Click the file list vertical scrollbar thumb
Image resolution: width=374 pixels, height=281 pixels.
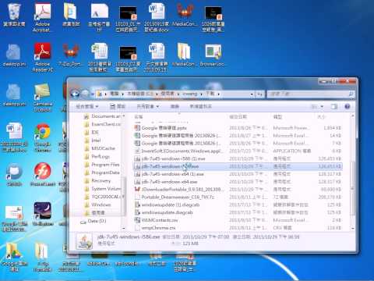click(352, 189)
